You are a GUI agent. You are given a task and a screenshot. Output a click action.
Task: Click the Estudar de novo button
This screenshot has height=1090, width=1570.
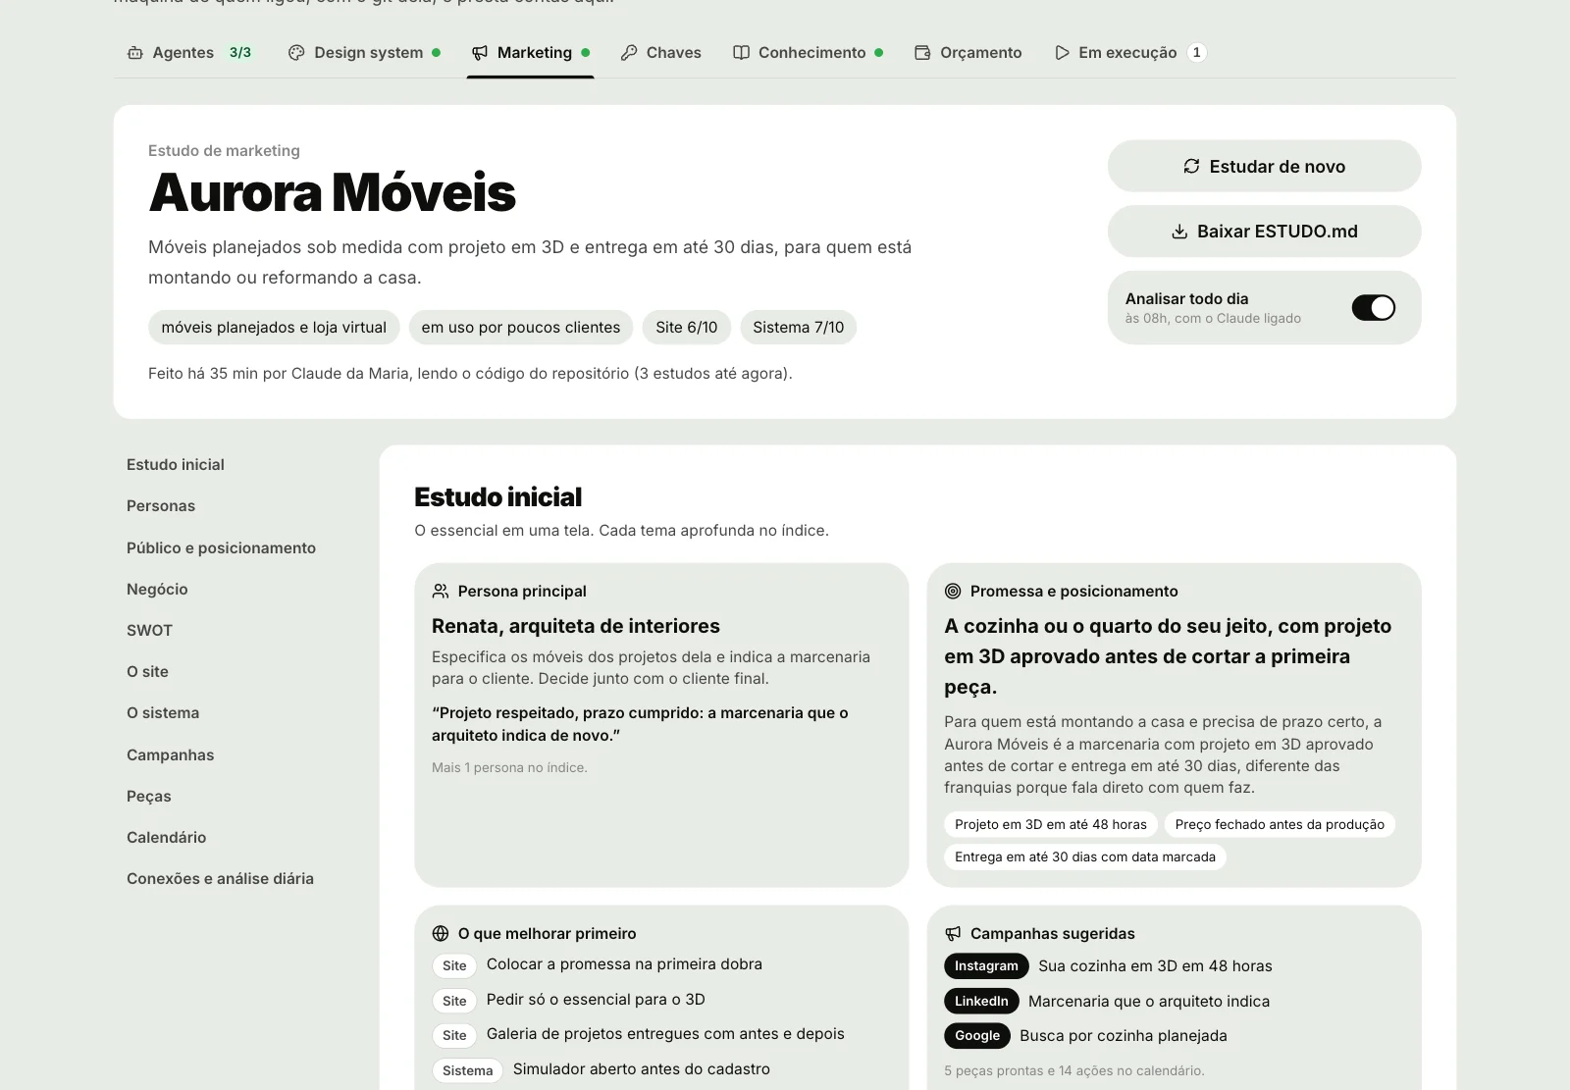1264,166
